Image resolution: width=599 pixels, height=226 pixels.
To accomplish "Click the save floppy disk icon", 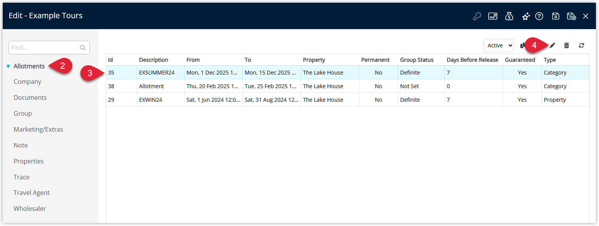I will point(556,16).
